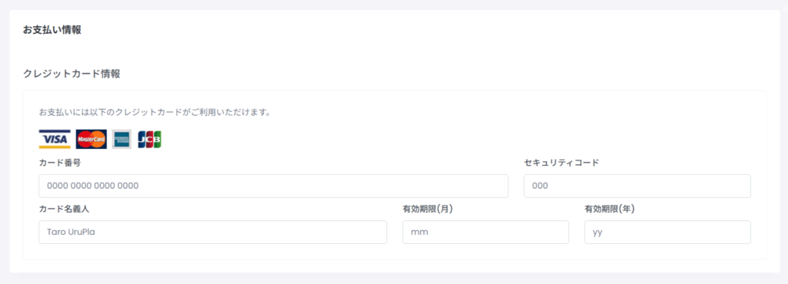The height and width of the screenshot is (284, 788).
Task: Click the Taro UruPla placeholder text
Action: coord(71,232)
